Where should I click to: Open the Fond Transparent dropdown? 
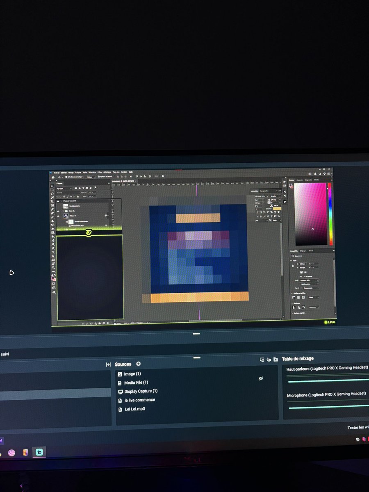[x=311, y=288]
